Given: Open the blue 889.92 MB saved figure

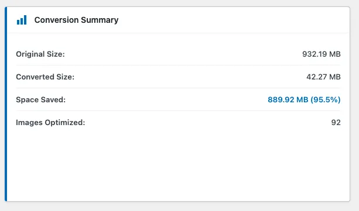Looking at the screenshot, I should click(x=288, y=100).
